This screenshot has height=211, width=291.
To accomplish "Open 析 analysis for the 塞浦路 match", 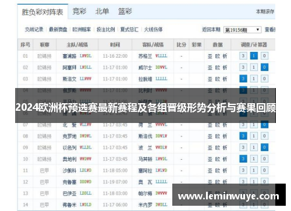I will click(225, 56).
